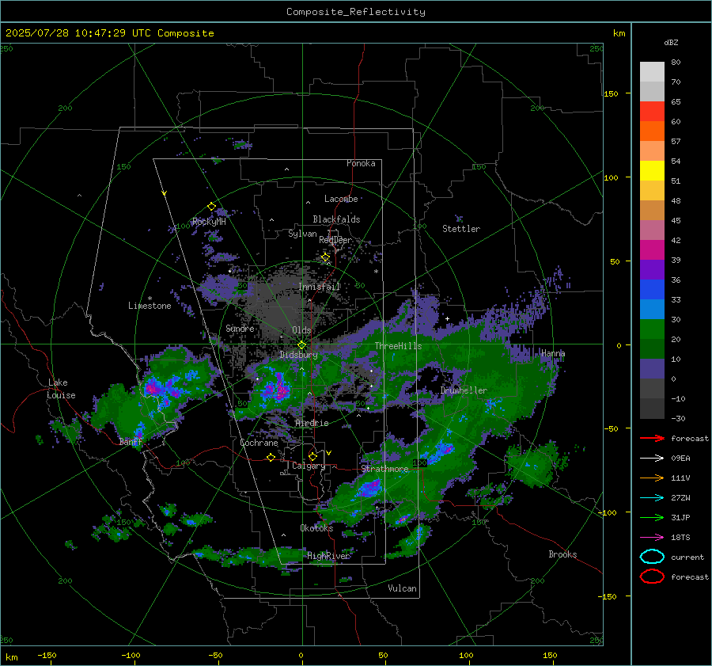Click the Strathmore city label
Screen dimensions: 712x666
[x=384, y=469]
